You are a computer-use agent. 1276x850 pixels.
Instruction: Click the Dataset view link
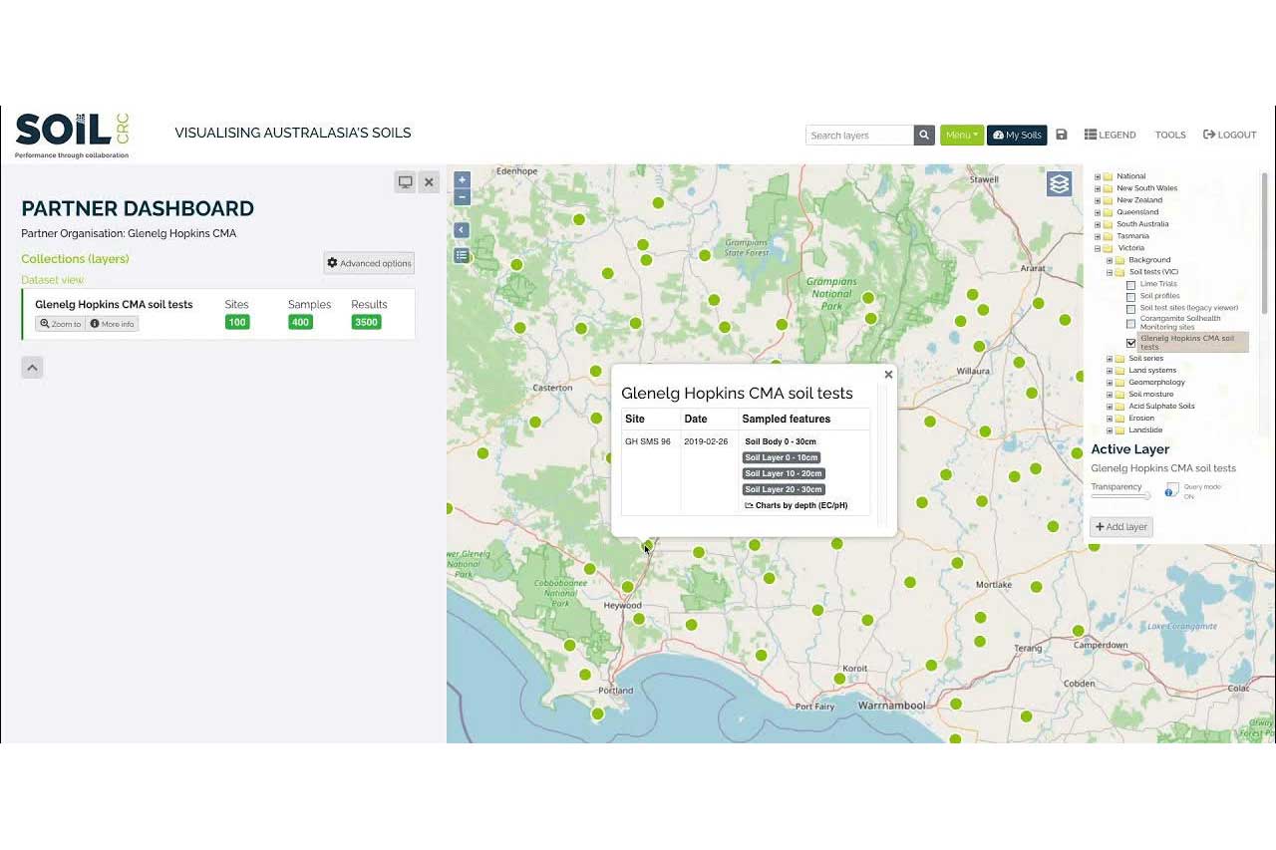53,280
